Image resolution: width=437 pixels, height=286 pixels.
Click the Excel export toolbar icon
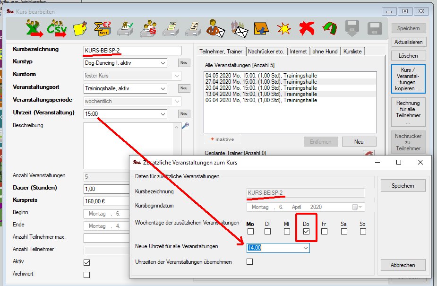point(35,30)
